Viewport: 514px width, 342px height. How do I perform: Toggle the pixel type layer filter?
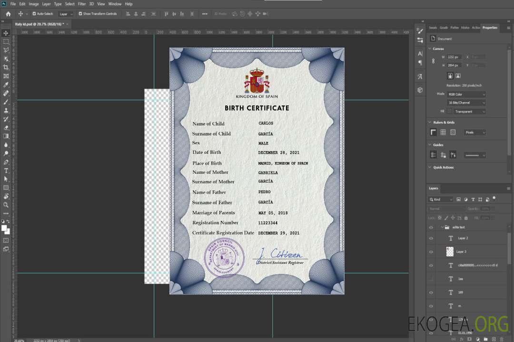click(459, 199)
